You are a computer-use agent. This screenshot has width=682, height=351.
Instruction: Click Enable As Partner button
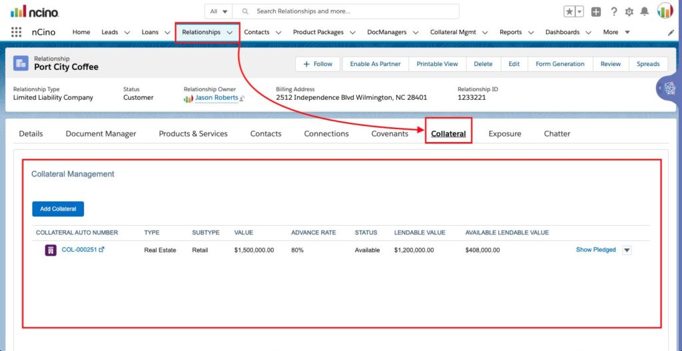(x=376, y=64)
